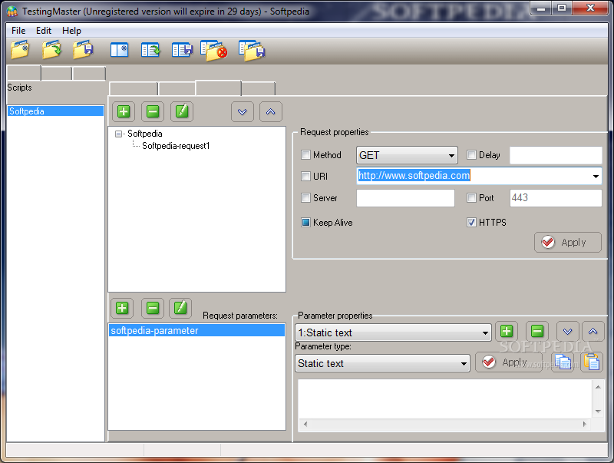614x463 pixels.
Task: Edit request with upper pencil icon
Action: point(182,111)
